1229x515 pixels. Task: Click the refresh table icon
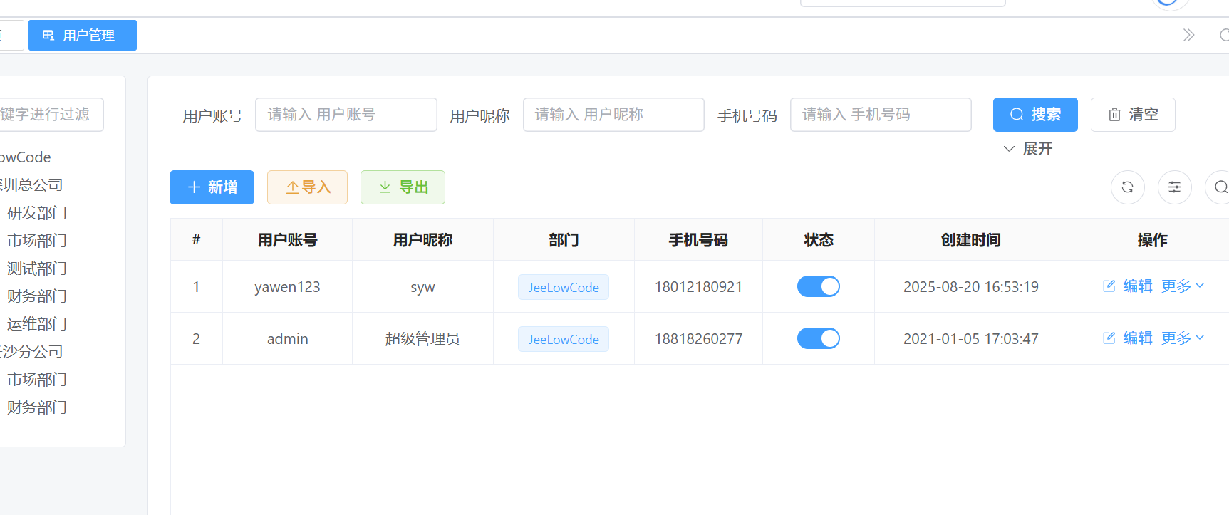tap(1127, 187)
